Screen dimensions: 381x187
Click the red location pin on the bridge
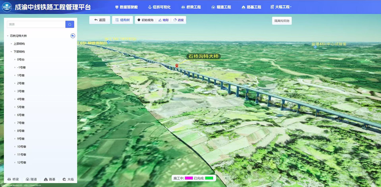[x=177, y=66]
